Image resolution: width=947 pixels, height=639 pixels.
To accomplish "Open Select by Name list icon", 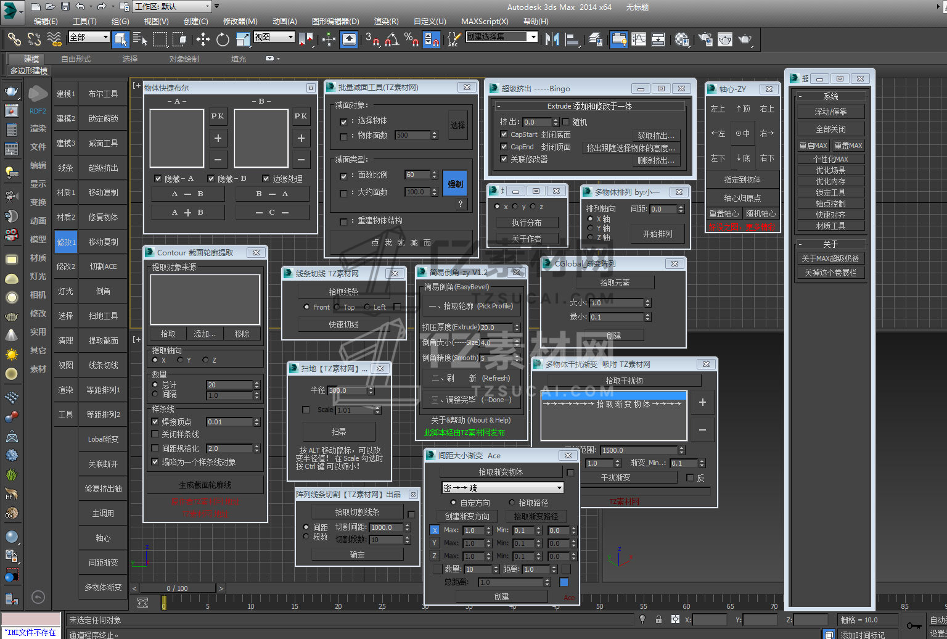I will [140, 39].
